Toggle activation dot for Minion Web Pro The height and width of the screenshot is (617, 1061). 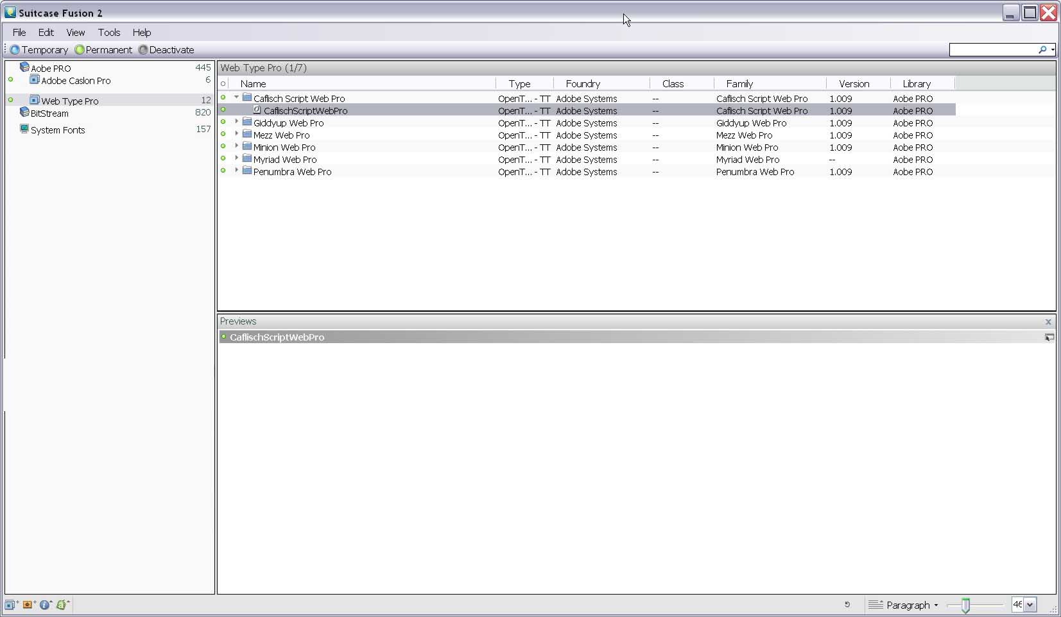pyautogui.click(x=223, y=146)
